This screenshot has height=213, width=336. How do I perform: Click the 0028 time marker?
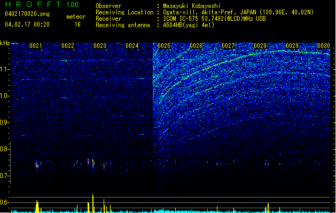click(x=260, y=46)
